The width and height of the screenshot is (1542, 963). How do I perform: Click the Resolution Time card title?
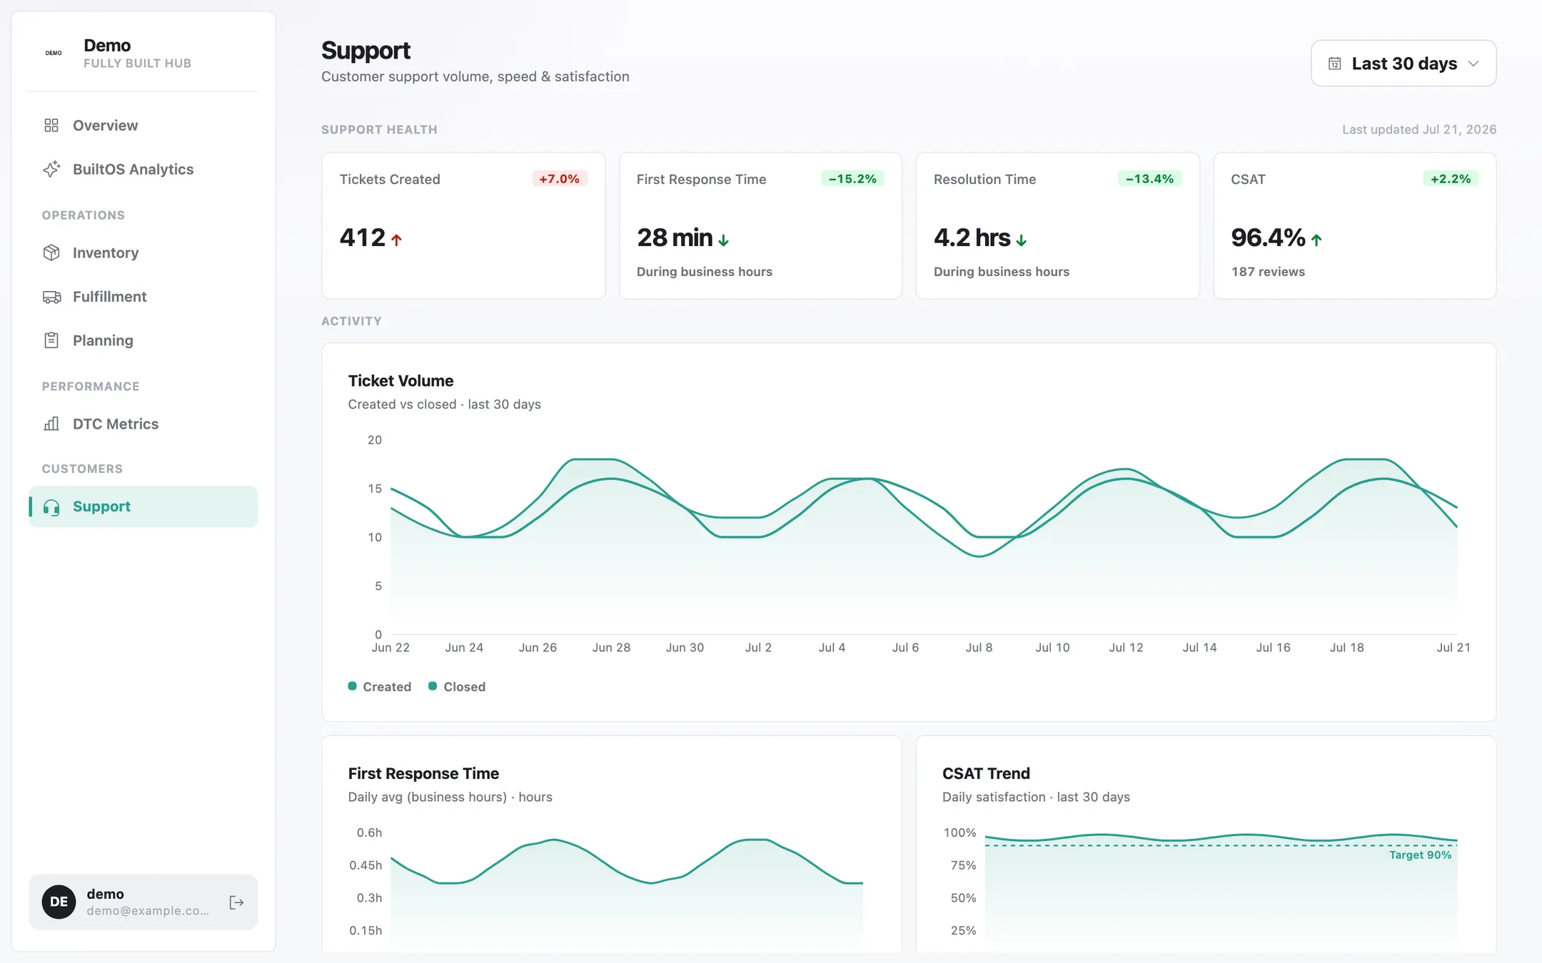click(x=984, y=180)
